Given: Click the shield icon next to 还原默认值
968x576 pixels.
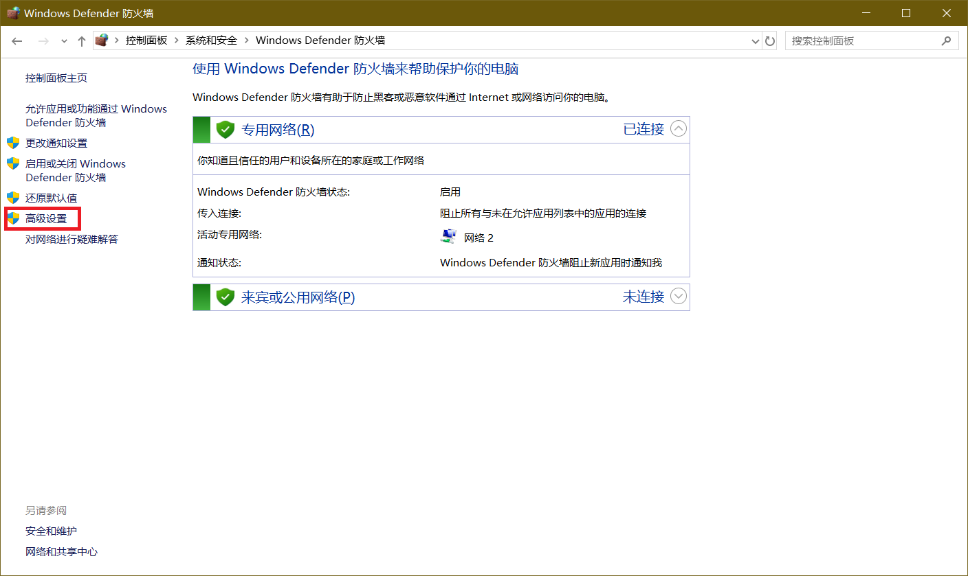Looking at the screenshot, I should pyautogui.click(x=13, y=198).
